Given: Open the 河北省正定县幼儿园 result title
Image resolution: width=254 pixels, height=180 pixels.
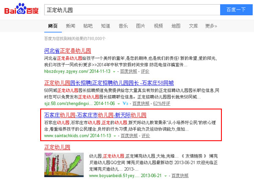Looking at the screenshot, I should 68,51.
